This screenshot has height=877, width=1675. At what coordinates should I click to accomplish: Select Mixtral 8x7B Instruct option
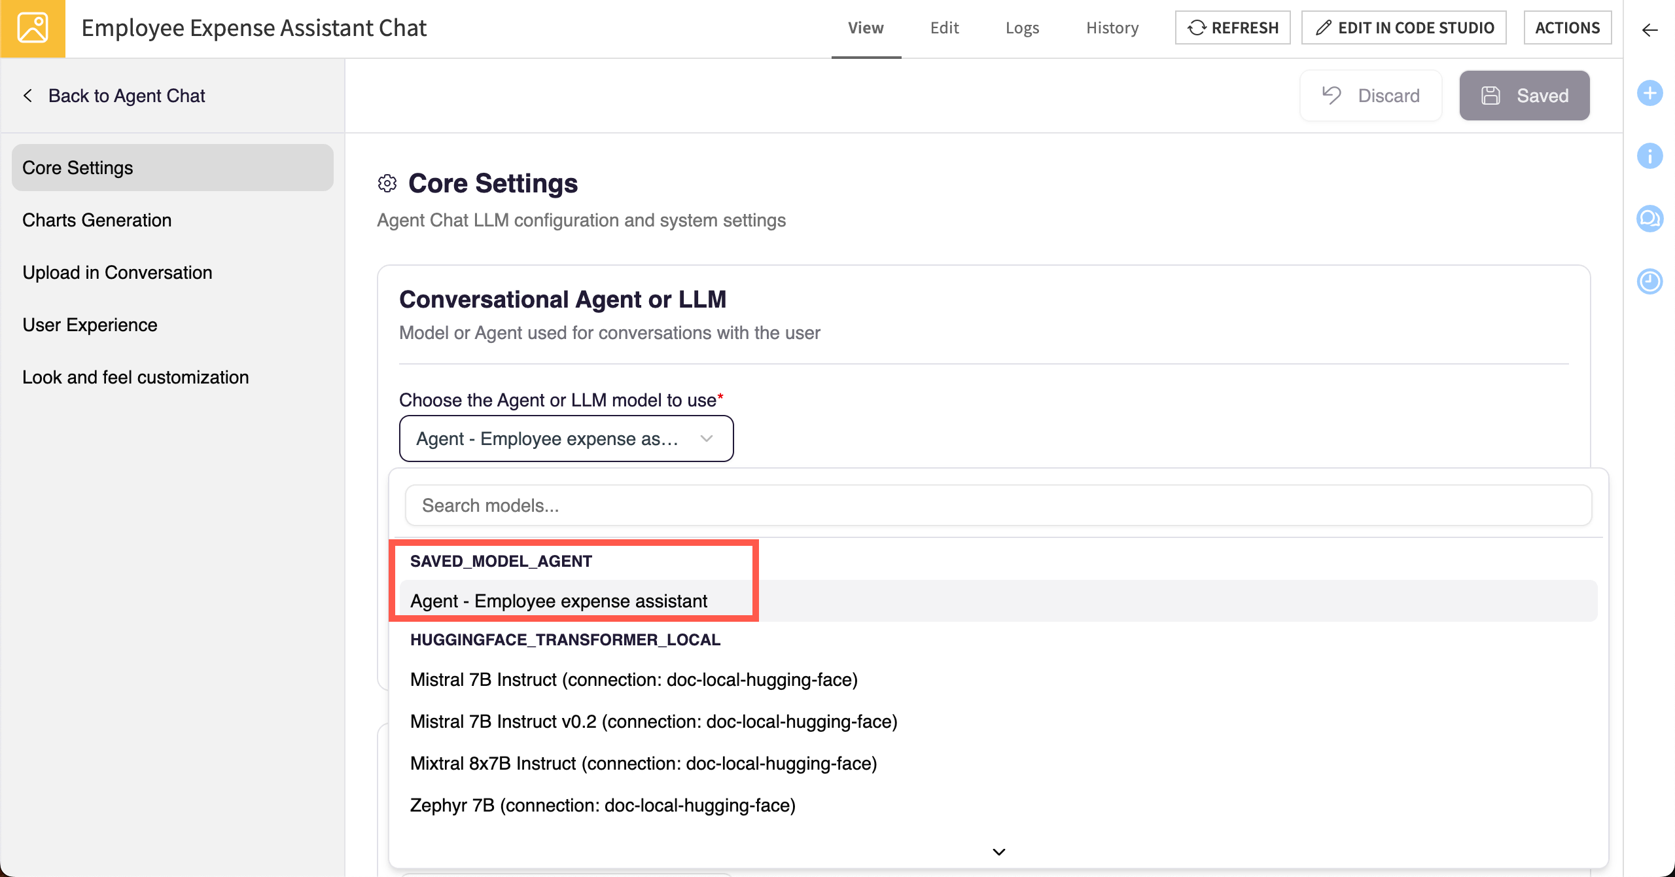point(998,763)
